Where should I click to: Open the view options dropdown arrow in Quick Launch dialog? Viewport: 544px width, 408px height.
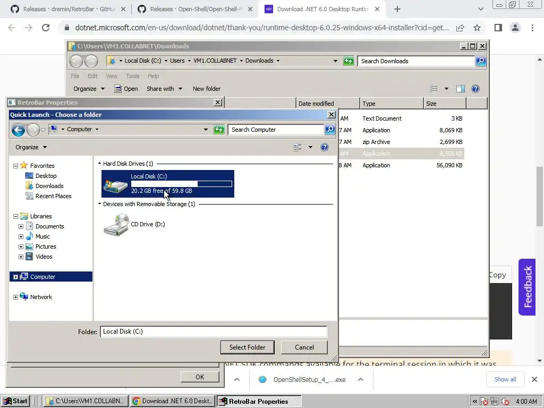(310, 147)
